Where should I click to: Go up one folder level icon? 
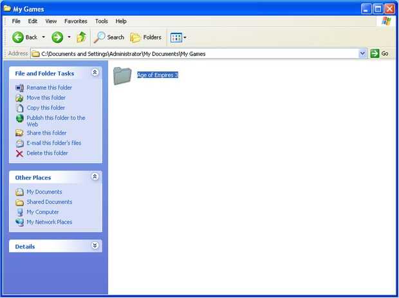(x=82, y=37)
